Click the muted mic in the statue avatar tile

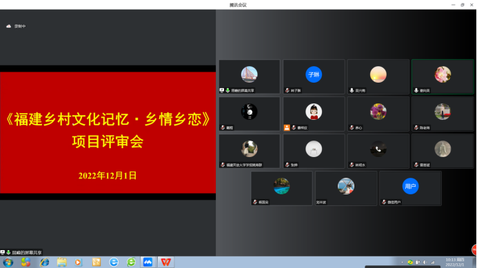click(x=416, y=165)
